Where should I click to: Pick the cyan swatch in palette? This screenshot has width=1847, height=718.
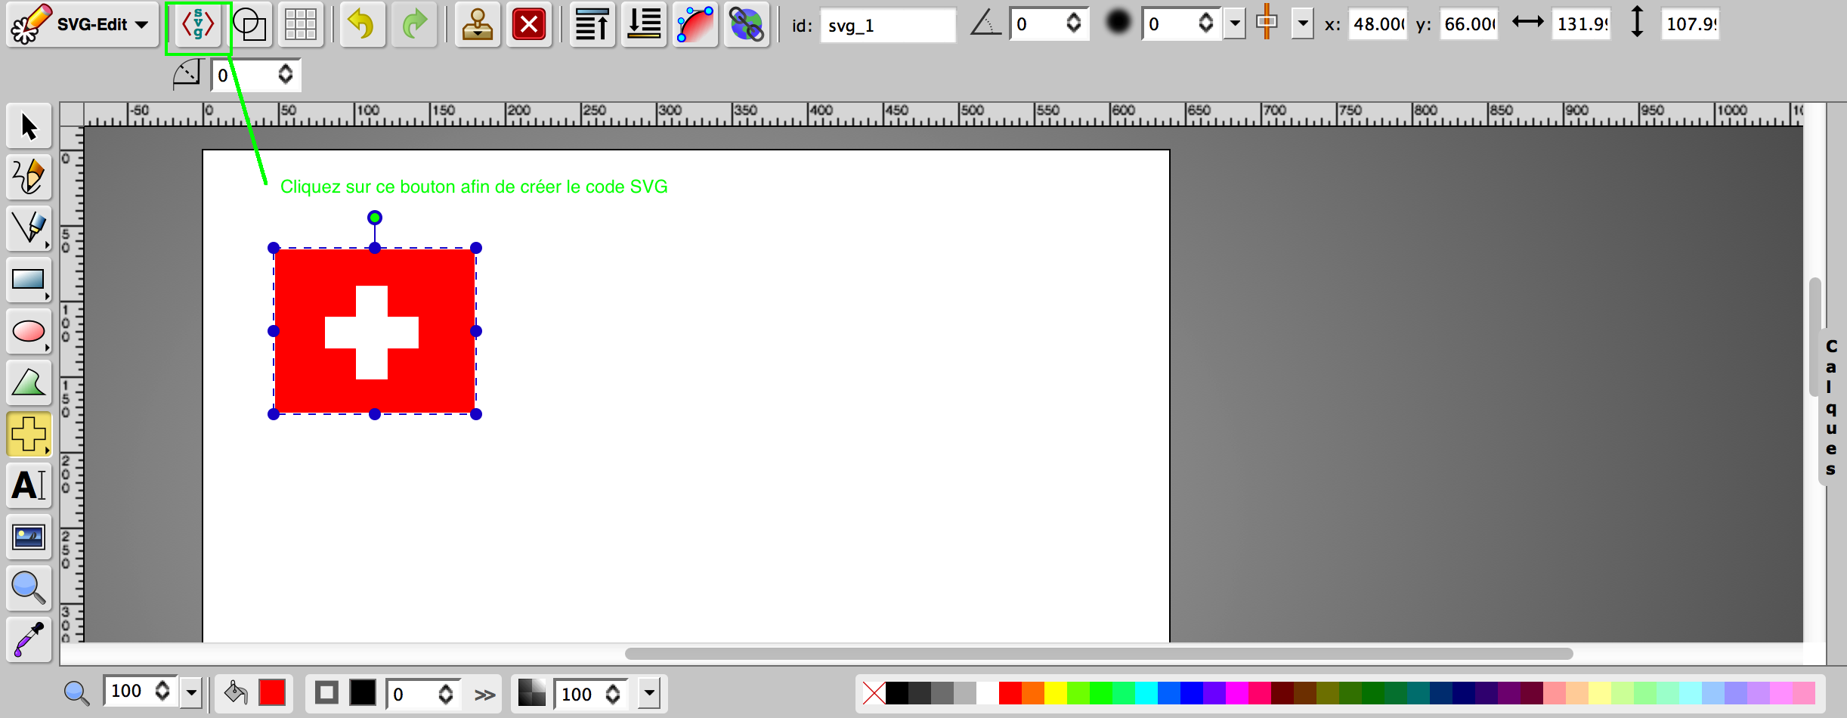pyautogui.click(x=1146, y=693)
